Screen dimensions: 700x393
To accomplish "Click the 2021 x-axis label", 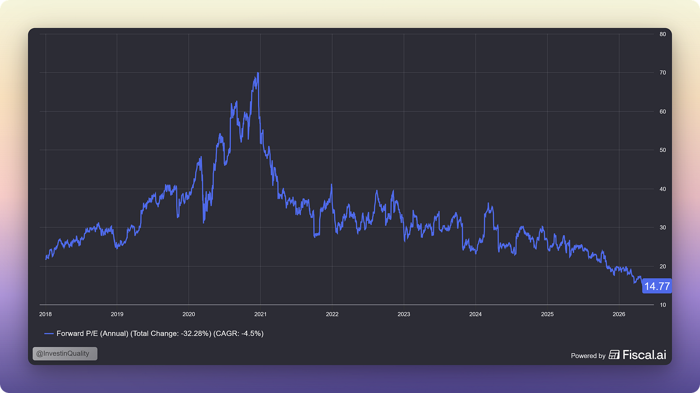I will (x=260, y=314).
